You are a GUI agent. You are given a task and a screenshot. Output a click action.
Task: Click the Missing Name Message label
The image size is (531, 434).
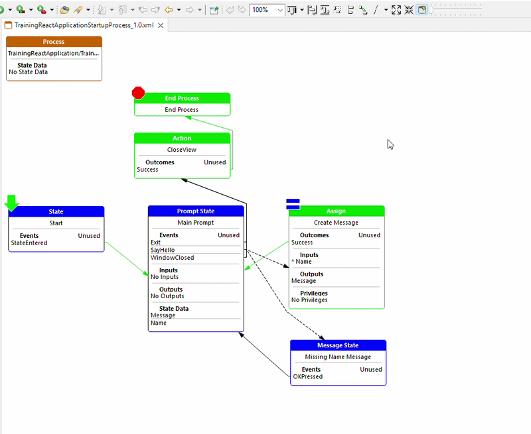[338, 356]
